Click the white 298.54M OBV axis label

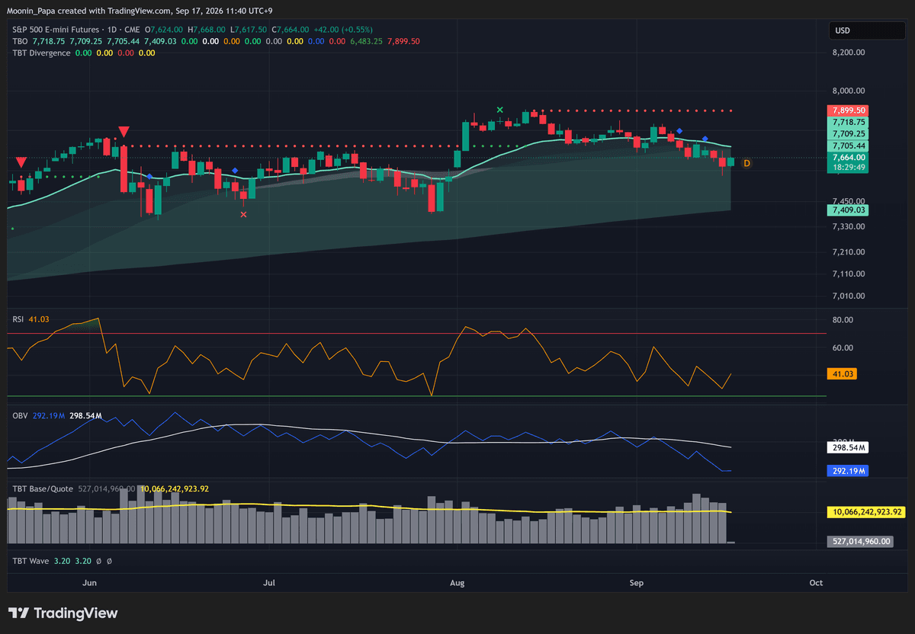848,447
